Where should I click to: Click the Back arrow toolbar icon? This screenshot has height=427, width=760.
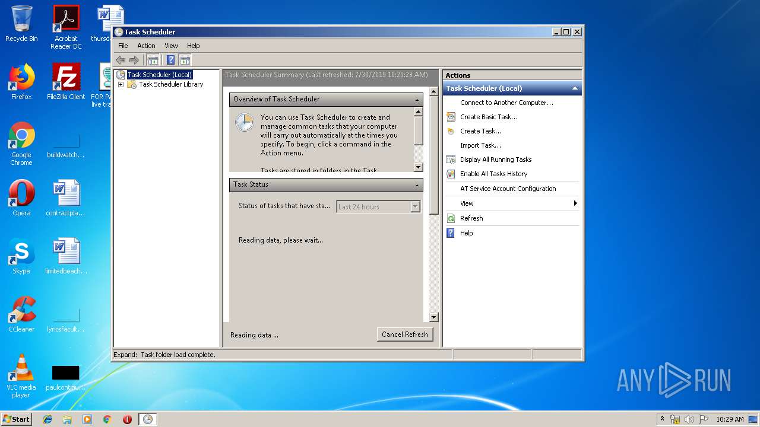121,60
